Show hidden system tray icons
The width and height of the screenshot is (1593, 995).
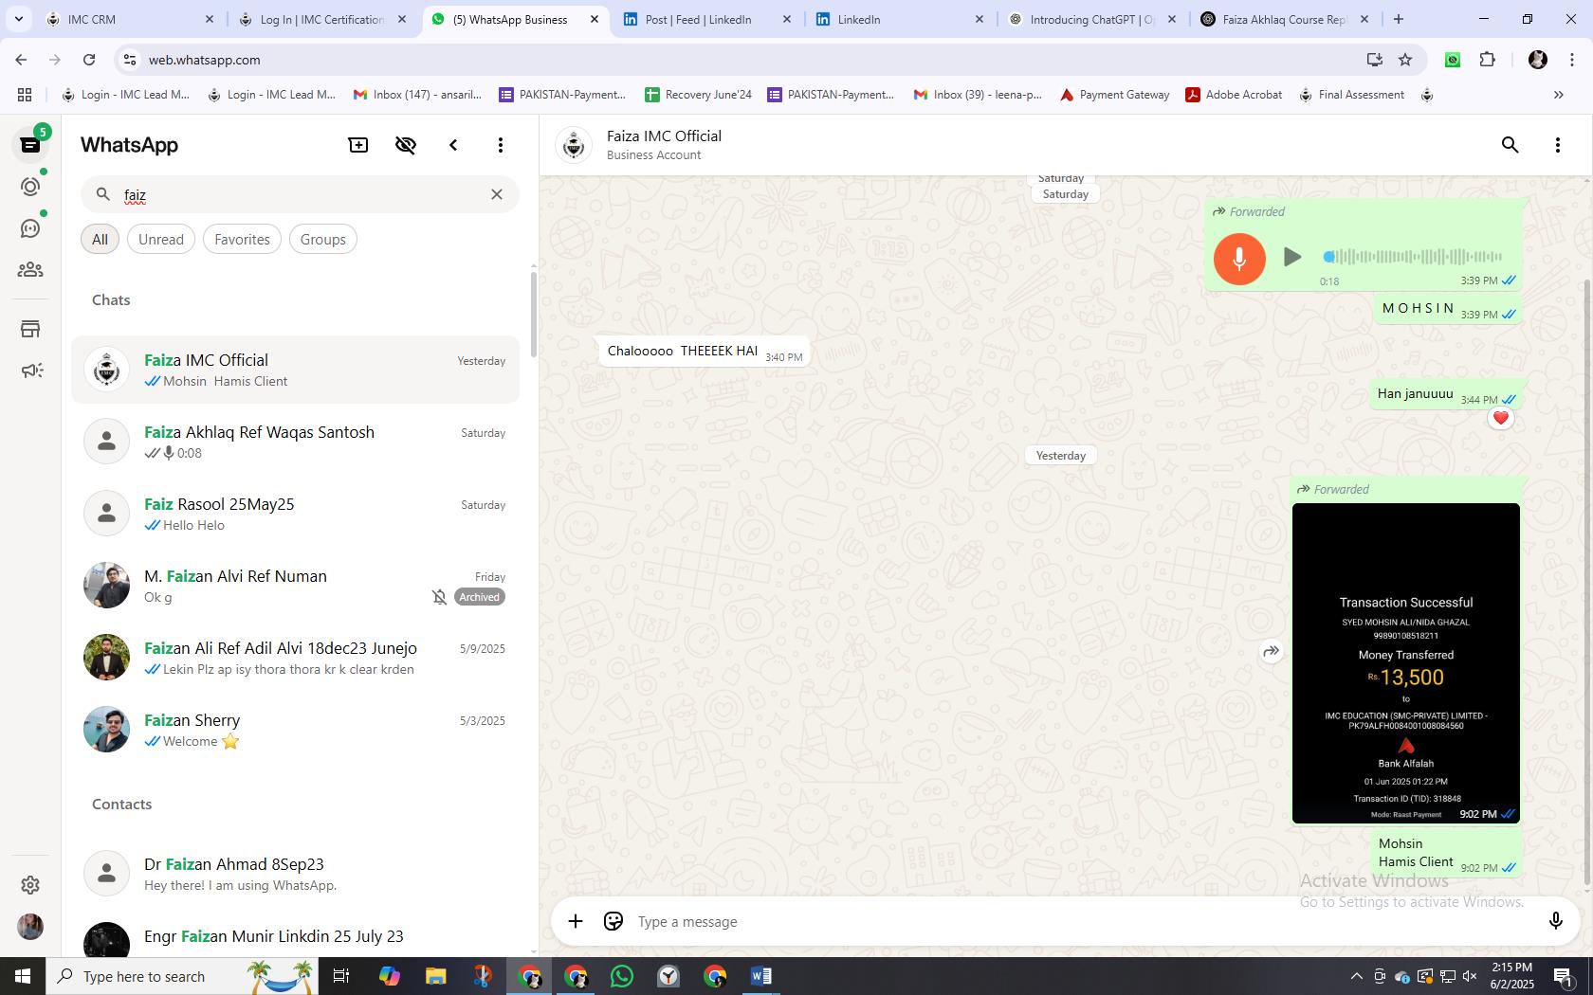(x=1356, y=976)
